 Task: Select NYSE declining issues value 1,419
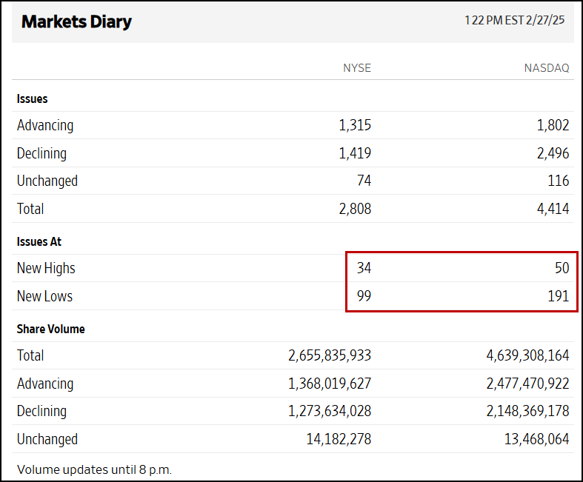tap(355, 153)
